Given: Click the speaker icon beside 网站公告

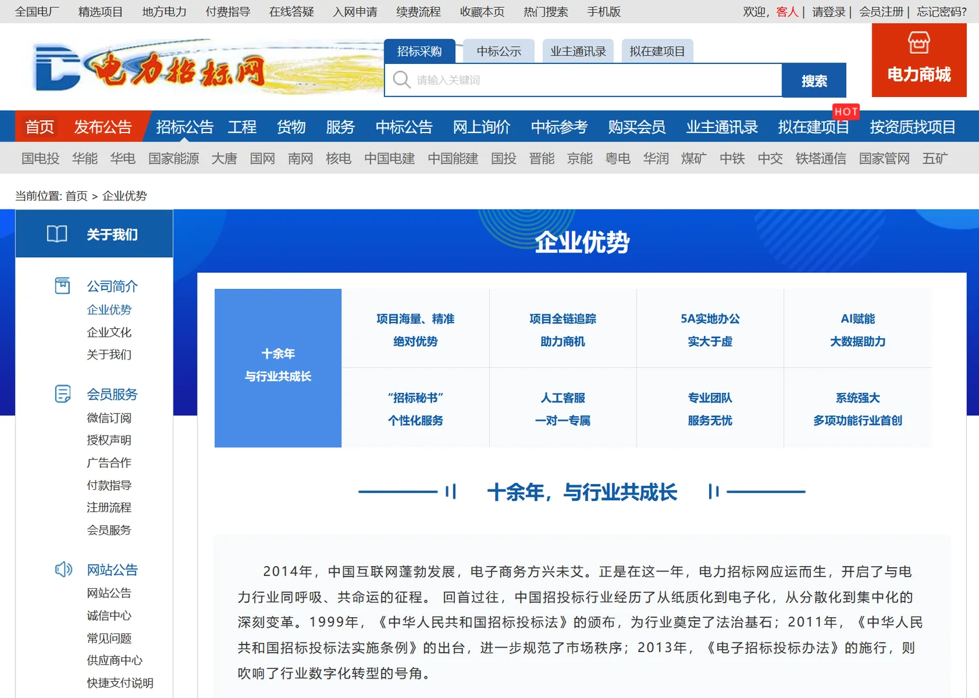Looking at the screenshot, I should (63, 569).
